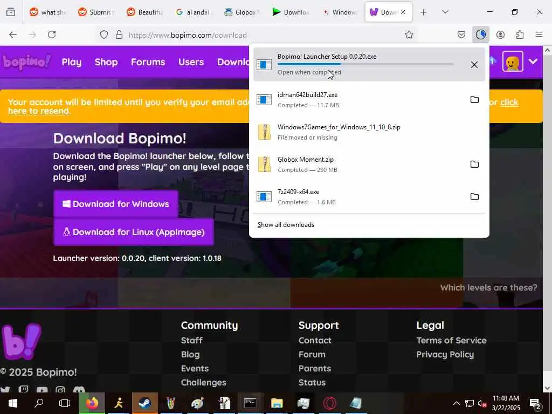Image resolution: width=552 pixels, height=414 pixels.
Task: Open Bopimo user avatar profile
Action: coord(513,61)
